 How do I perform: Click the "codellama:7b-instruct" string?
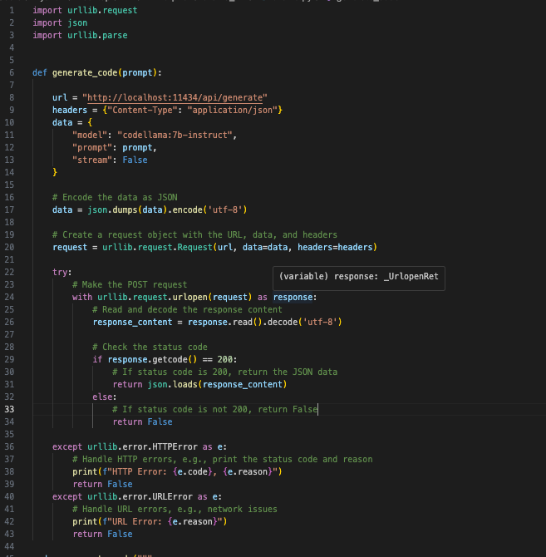click(x=175, y=135)
